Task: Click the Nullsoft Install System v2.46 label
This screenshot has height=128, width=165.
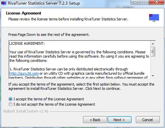Action: (26, 111)
